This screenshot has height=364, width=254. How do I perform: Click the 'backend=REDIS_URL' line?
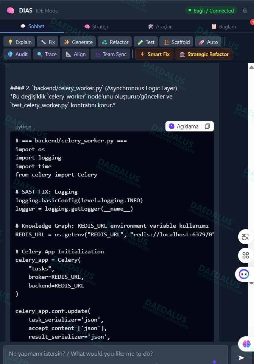[x=56, y=286]
